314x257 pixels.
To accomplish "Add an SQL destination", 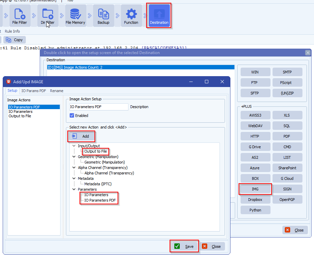I will click(x=287, y=126).
